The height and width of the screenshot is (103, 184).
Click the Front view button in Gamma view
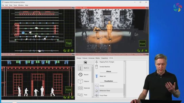[x=68, y=90]
